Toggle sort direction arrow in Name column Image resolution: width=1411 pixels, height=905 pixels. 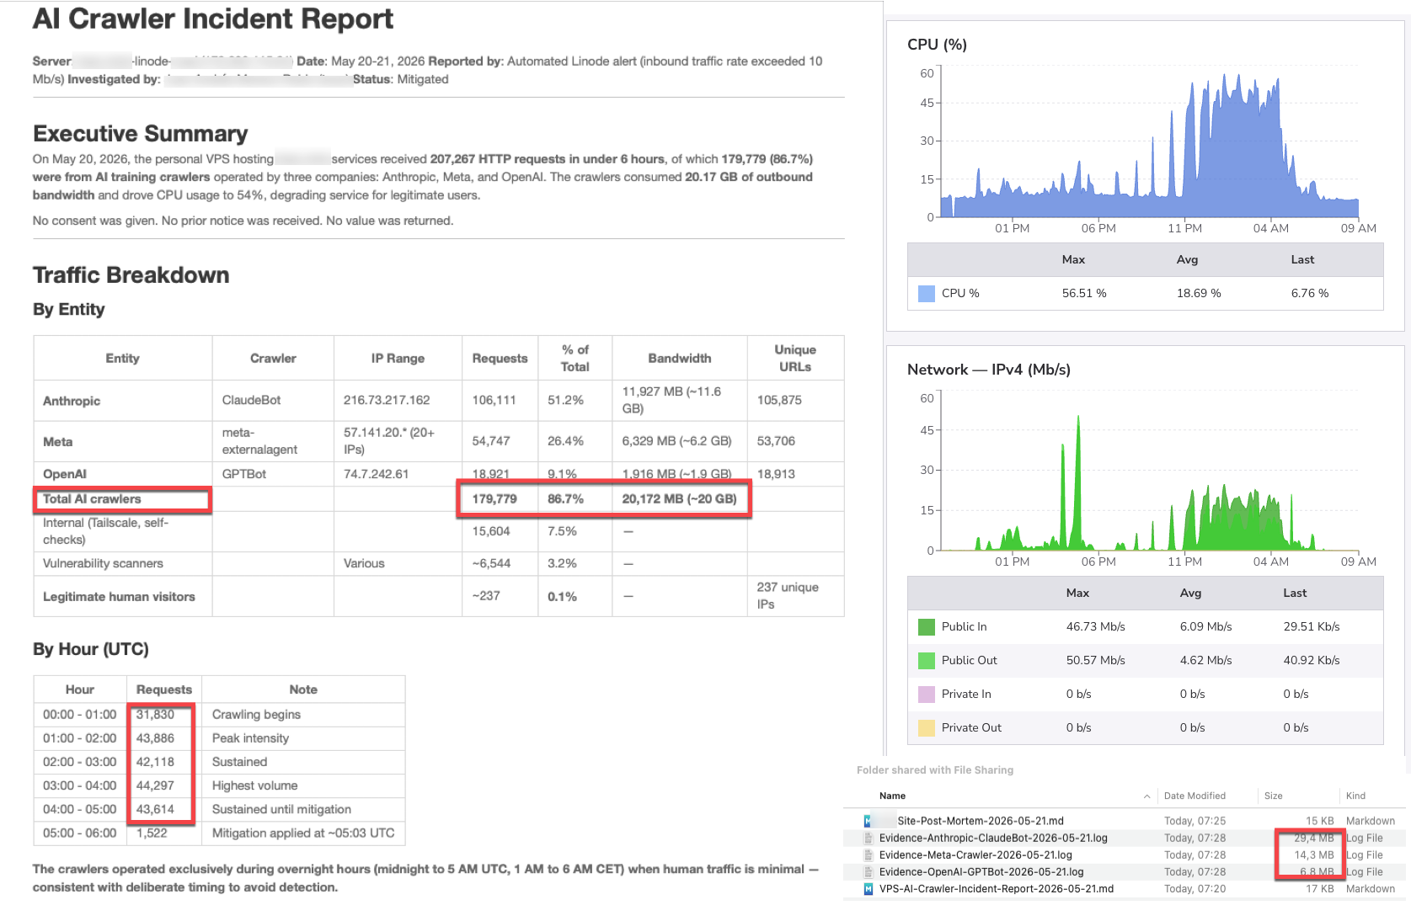[x=1146, y=796]
